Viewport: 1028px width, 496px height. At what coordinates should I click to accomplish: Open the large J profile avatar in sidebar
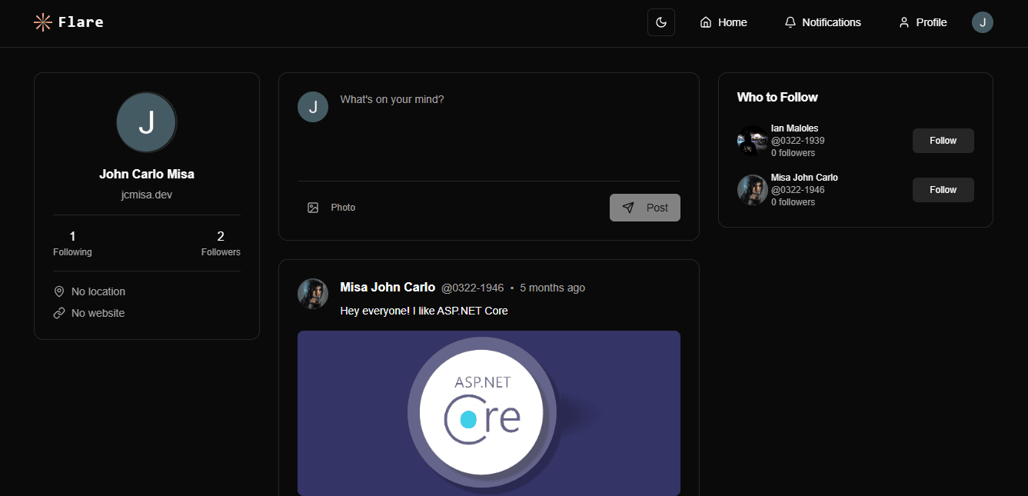(147, 122)
